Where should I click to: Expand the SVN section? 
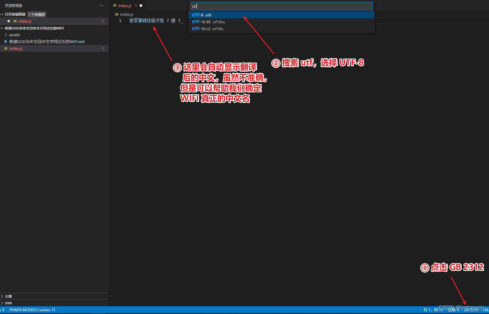point(2,303)
